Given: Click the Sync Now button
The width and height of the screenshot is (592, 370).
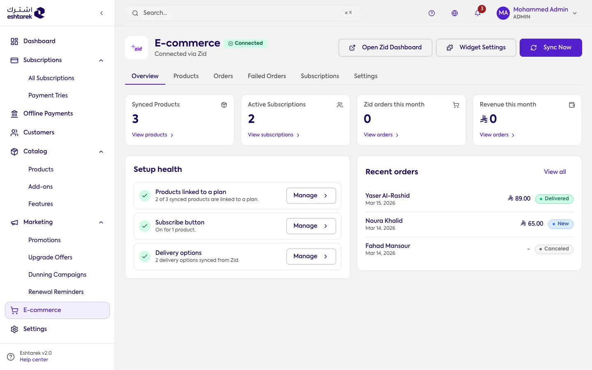Looking at the screenshot, I should 551,48.
